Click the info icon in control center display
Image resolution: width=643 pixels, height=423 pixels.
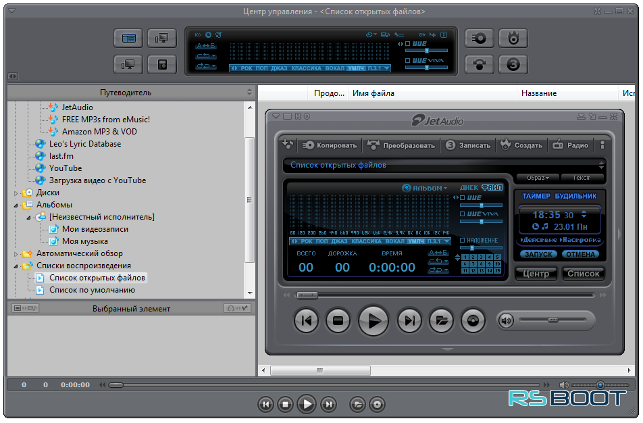(444, 35)
